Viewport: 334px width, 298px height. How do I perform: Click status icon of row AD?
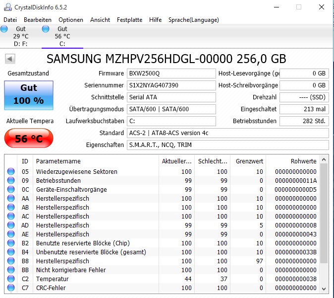coord(11,225)
